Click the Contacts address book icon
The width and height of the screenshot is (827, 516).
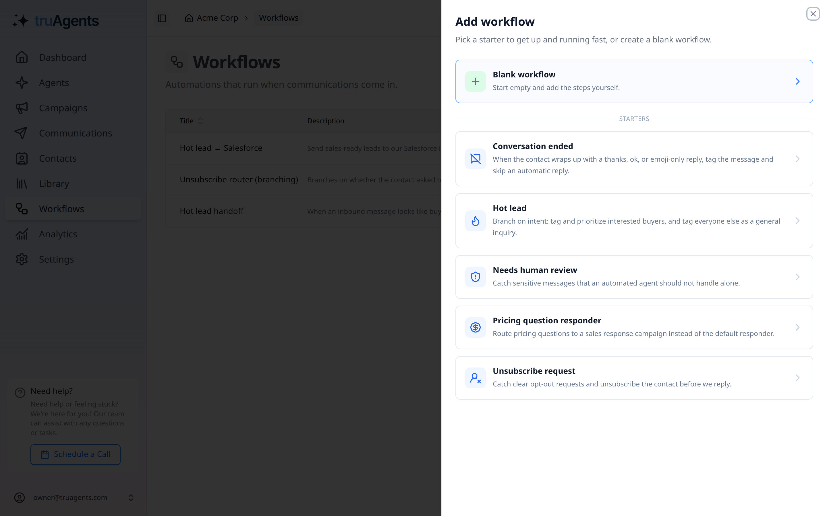tap(22, 158)
